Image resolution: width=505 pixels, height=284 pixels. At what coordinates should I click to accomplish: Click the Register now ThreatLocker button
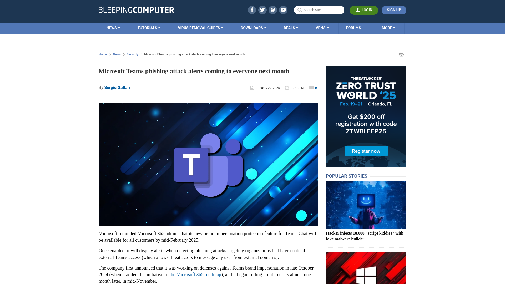tap(366, 151)
